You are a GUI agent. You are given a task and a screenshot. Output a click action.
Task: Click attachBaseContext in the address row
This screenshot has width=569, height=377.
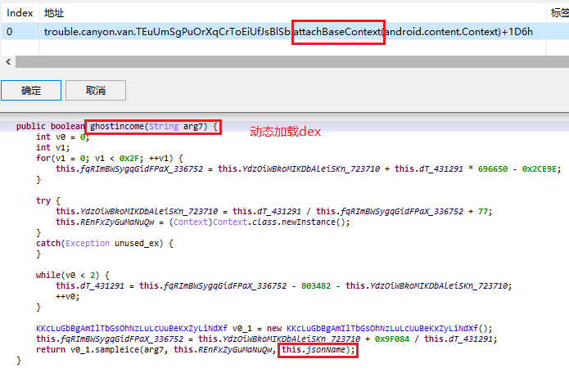(338, 31)
